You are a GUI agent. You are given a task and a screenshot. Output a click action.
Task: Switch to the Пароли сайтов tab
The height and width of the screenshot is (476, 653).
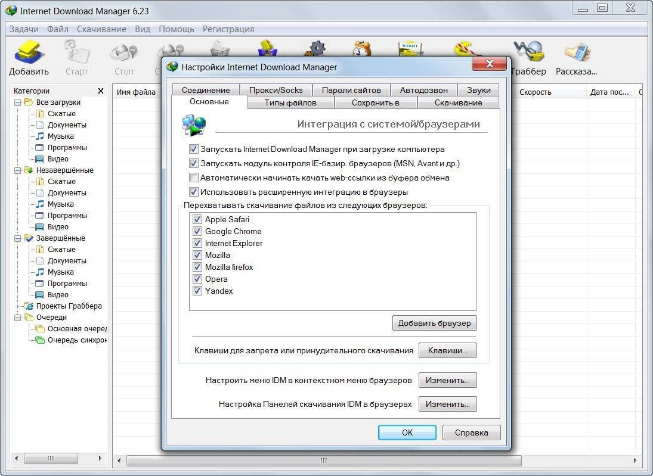pos(351,90)
